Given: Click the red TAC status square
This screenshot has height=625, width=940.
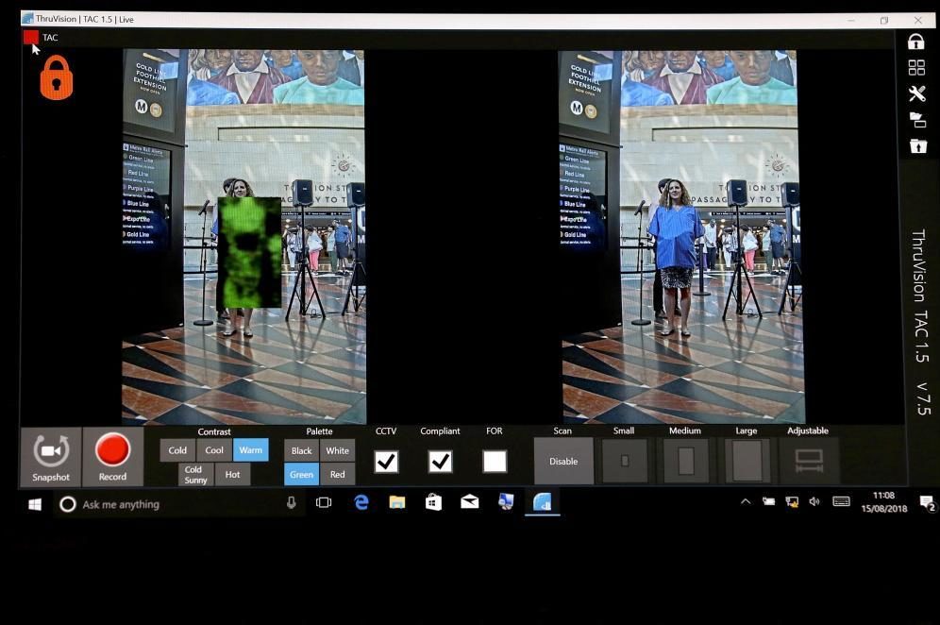Looking at the screenshot, I should [x=30, y=37].
